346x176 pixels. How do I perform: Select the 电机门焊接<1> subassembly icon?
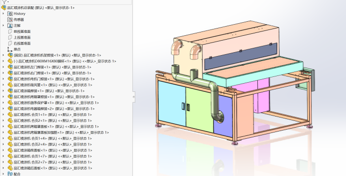[10, 79]
